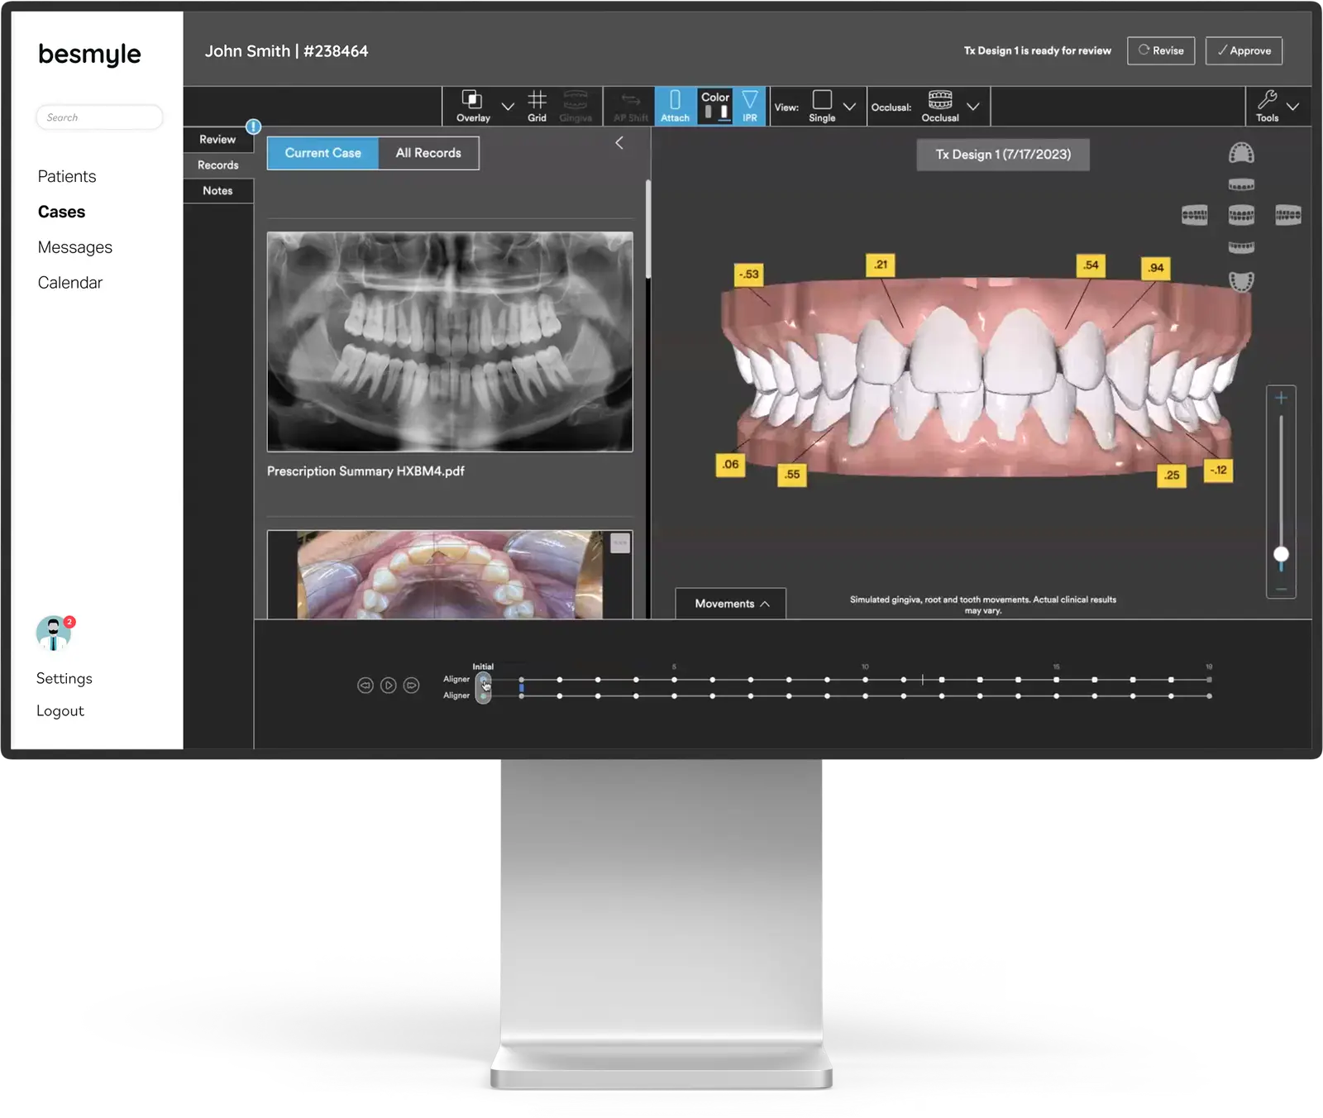Click Revise to request changes
Viewport: 1323px width, 1118px height.
(x=1161, y=50)
